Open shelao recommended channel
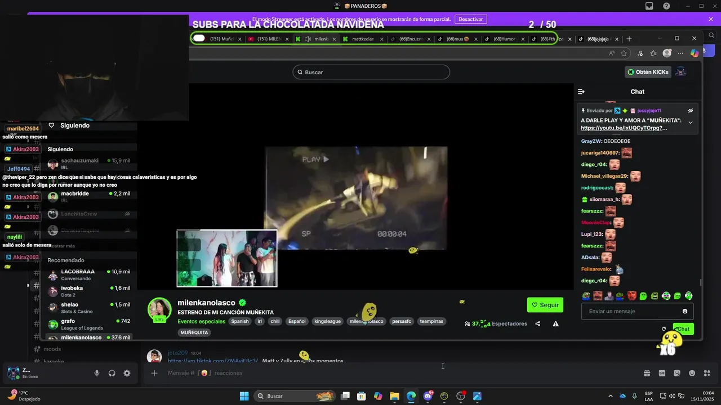721x405 pixels. pos(89,308)
